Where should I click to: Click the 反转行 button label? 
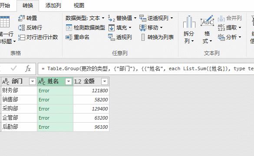pyautogui.click(x=34, y=28)
